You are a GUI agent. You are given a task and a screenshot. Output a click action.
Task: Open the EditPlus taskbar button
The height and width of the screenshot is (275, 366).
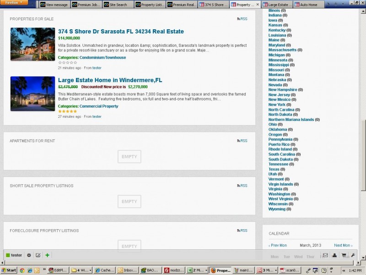tap(59, 270)
